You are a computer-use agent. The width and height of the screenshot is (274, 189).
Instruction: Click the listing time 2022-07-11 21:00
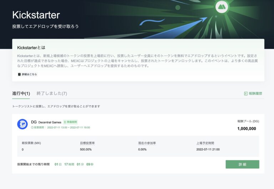208,150
